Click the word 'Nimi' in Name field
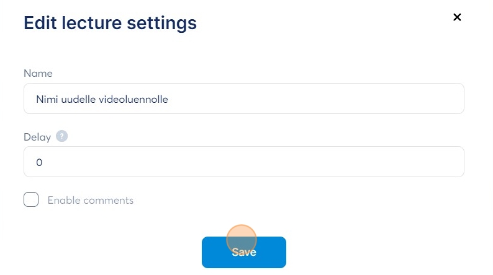This screenshot has width=493, height=275. 47,98
